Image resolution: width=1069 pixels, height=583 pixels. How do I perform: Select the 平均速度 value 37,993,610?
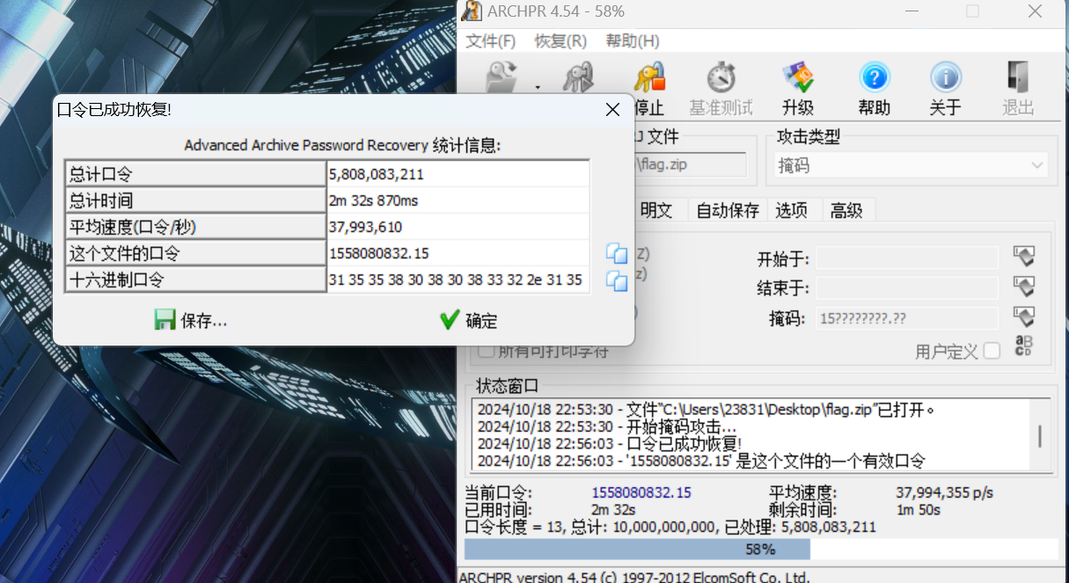(458, 227)
